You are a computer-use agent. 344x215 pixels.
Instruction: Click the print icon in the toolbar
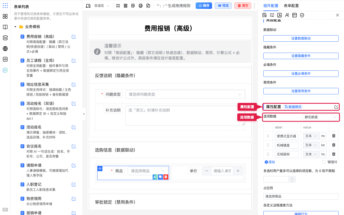pos(141,6)
